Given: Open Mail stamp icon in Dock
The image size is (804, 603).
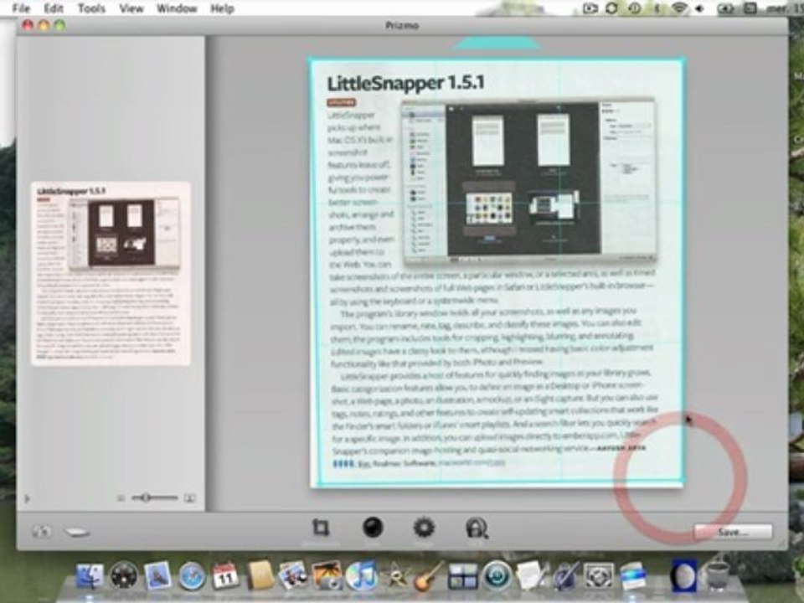Looking at the screenshot, I should [x=157, y=575].
